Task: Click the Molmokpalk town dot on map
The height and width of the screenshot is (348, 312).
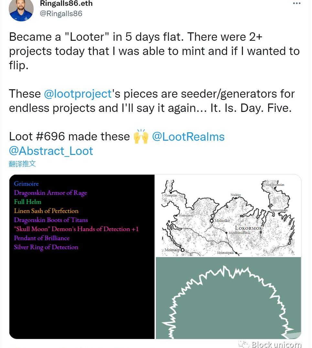Action: 237,253
